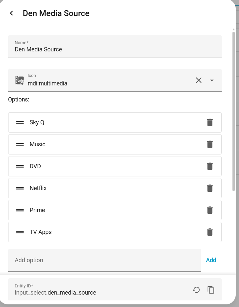Delete the TV Apps option
Screen dimensions: 239x307
[210, 232]
